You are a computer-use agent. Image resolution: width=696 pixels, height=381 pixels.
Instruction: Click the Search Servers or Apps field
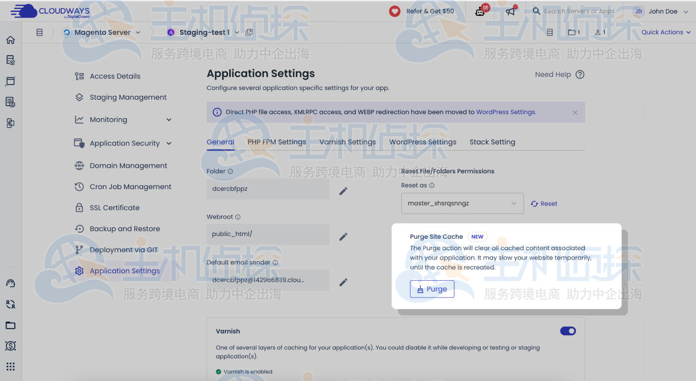pos(579,11)
